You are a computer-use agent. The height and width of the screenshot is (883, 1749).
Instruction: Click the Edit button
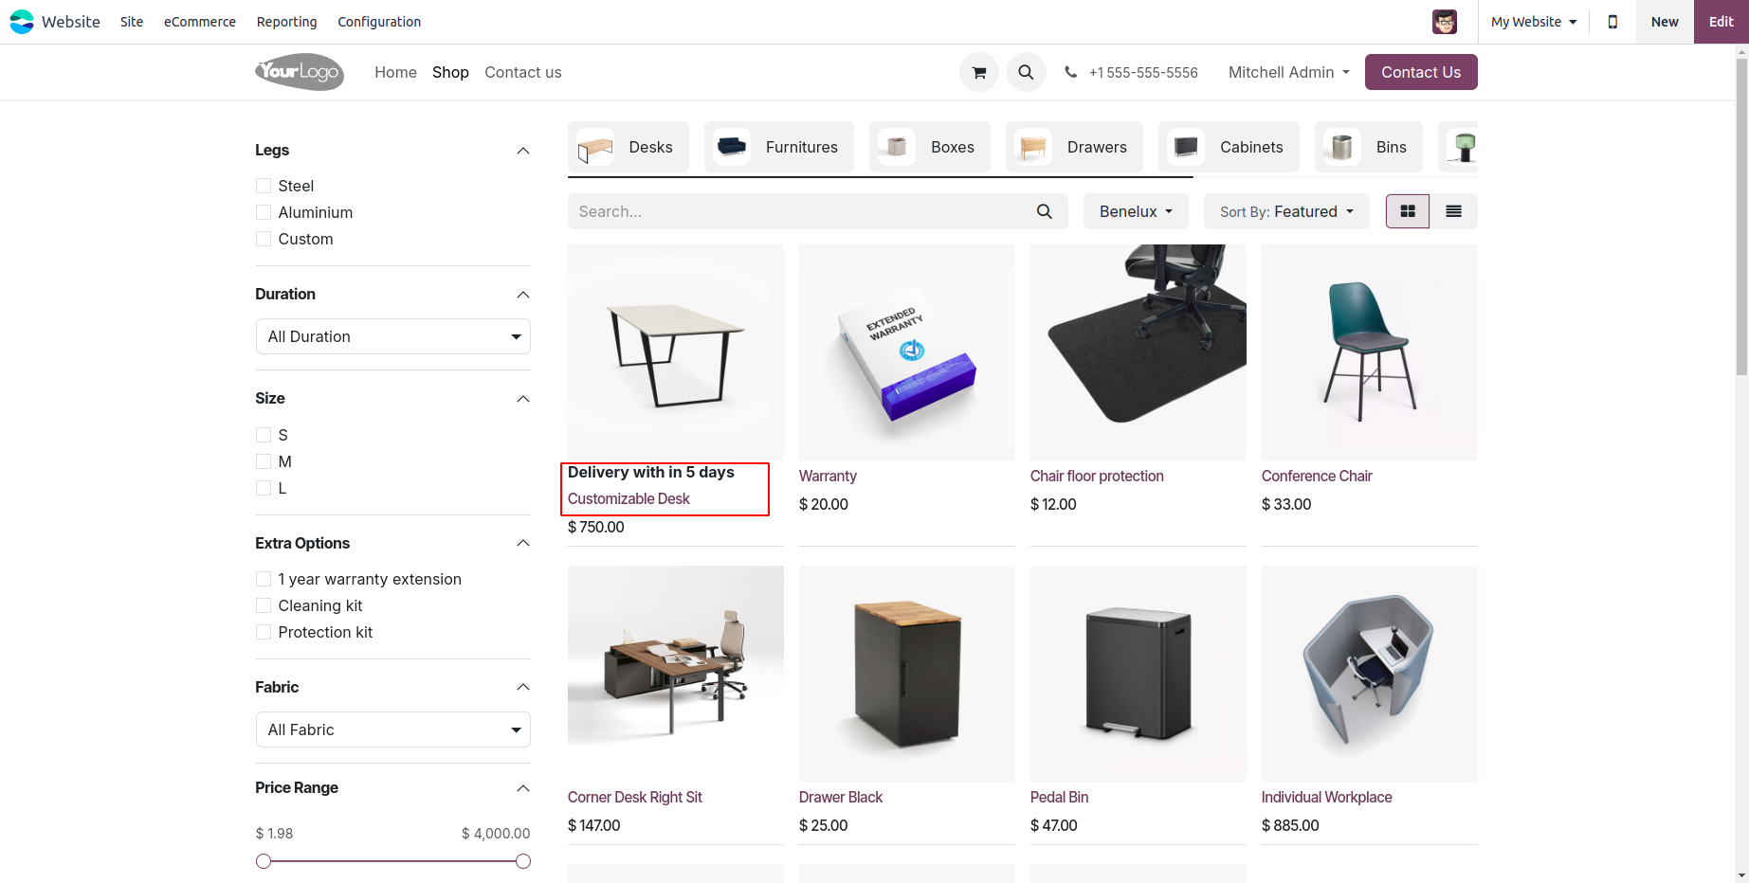[1722, 22]
